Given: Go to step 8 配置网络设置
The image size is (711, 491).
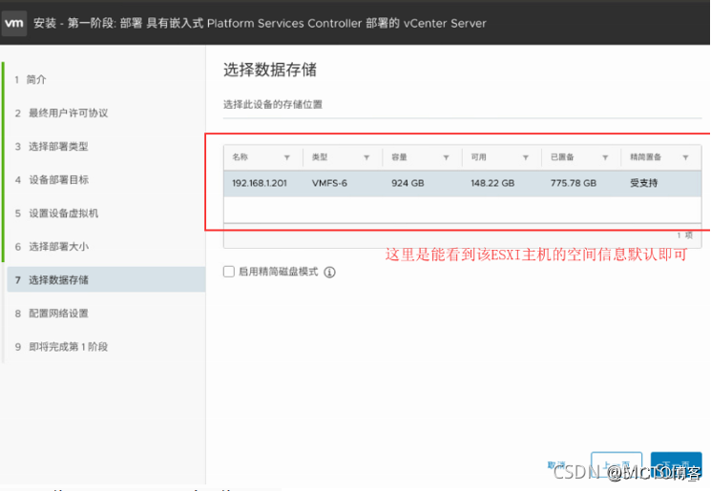Looking at the screenshot, I should (x=52, y=314).
